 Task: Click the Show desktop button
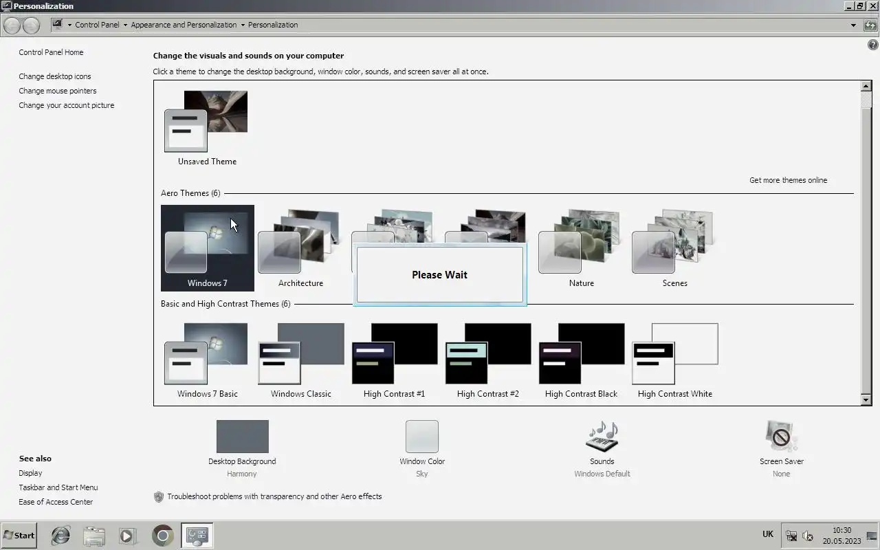(873, 536)
